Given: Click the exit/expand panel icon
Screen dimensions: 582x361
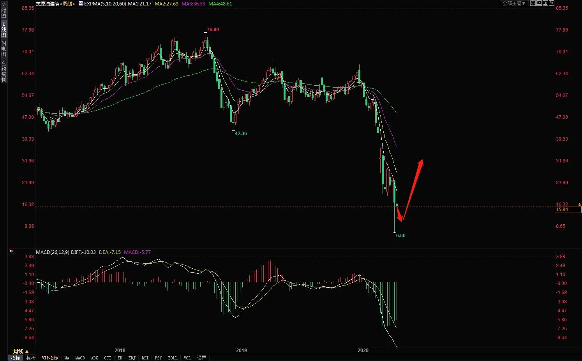Looking at the screenshot, I should (552, 3).
